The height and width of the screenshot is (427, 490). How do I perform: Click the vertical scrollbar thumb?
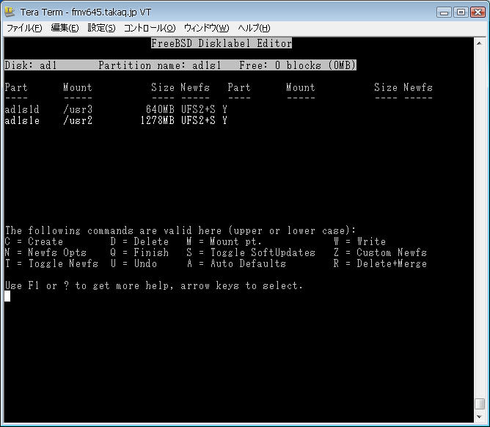click(x=480, y=404)
